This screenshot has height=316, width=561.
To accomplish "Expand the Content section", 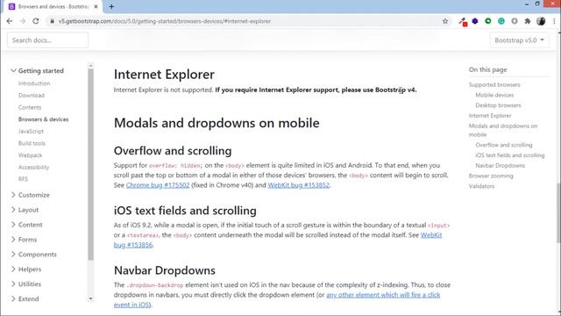I will 27,225.
